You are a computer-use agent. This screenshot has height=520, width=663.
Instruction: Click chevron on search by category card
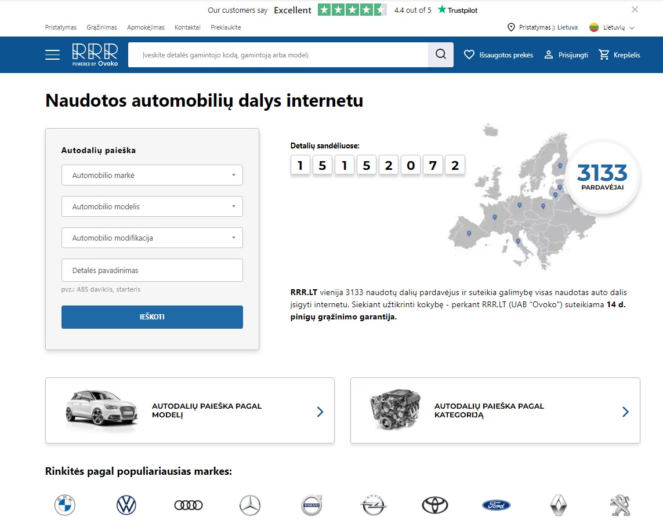[625, 412]
